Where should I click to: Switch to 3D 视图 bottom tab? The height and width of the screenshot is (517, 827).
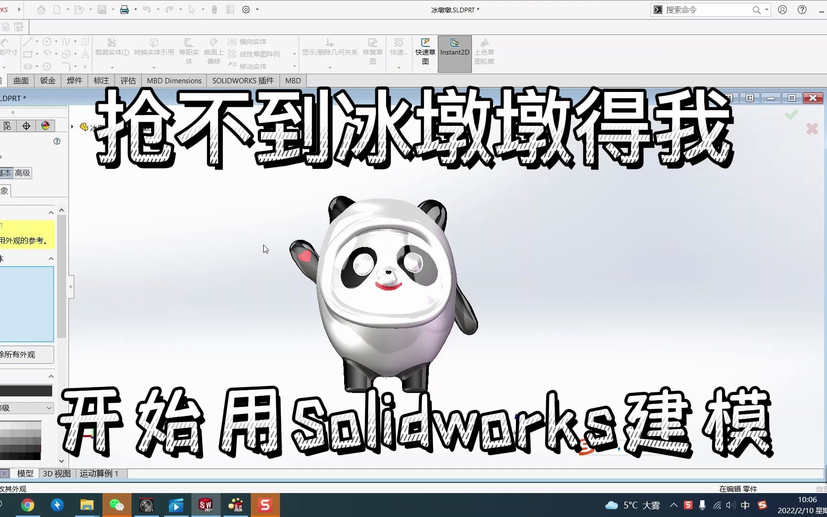point(57,473)
